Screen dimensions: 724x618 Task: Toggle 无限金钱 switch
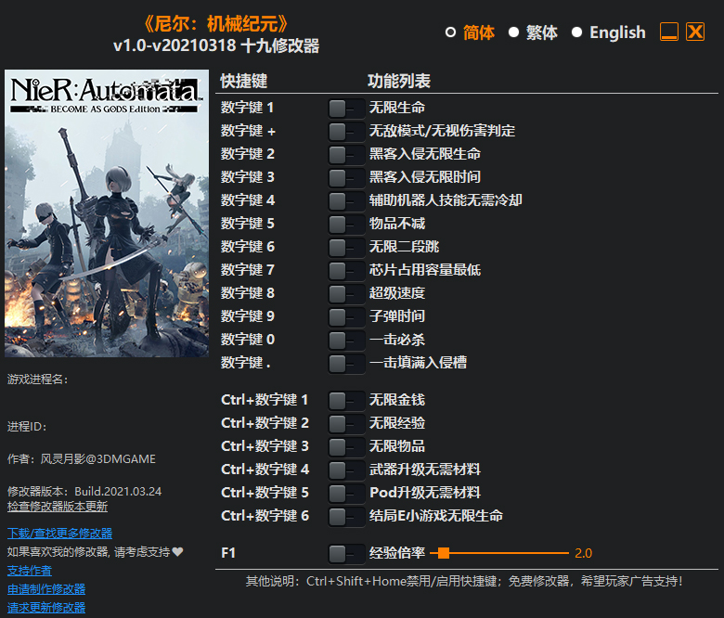click(346, 401)
